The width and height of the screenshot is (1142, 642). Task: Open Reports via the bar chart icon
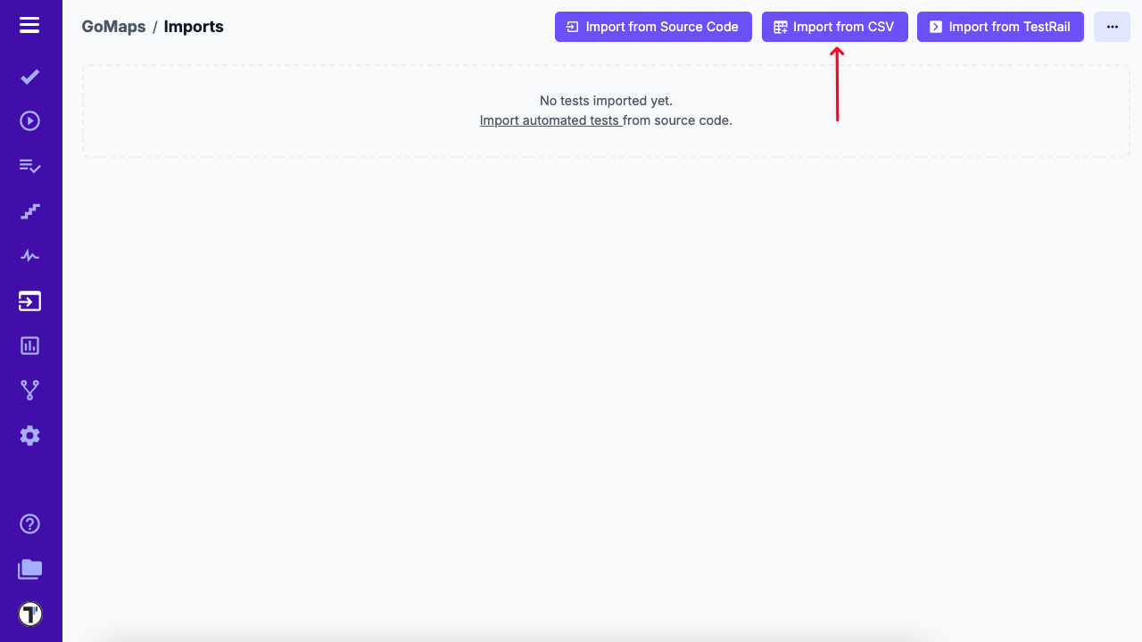[29, 345]
